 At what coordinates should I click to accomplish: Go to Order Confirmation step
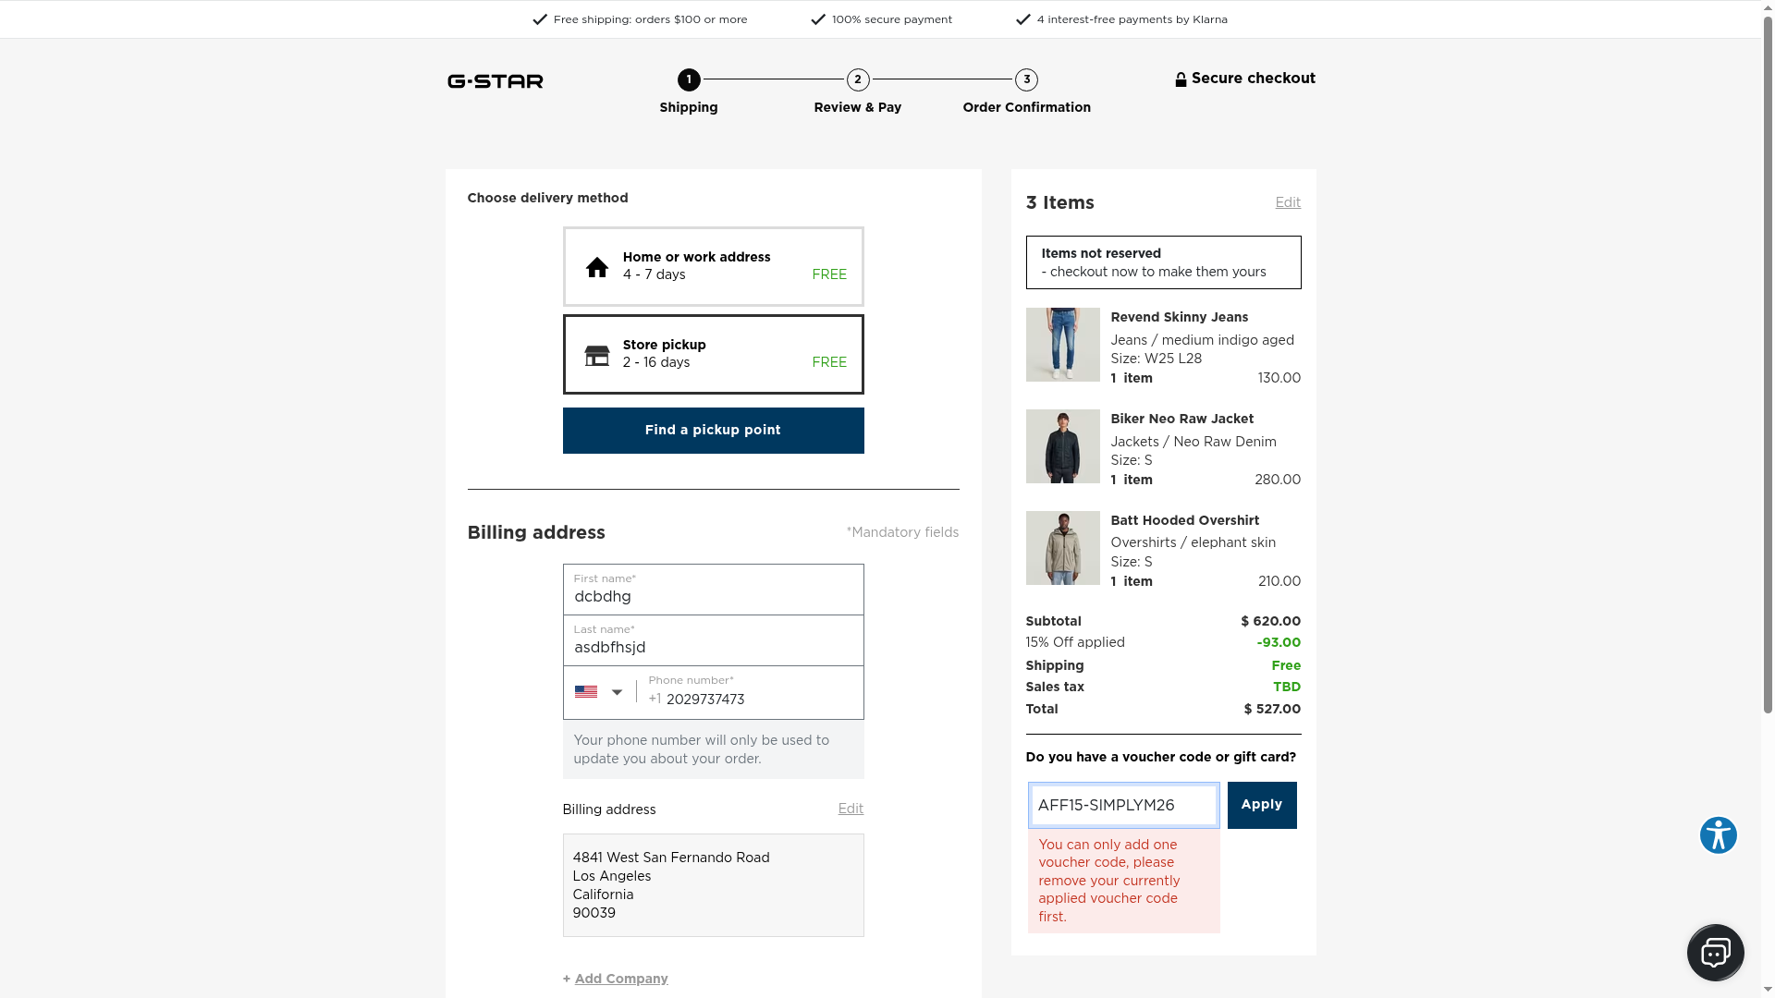(1026, 80)
